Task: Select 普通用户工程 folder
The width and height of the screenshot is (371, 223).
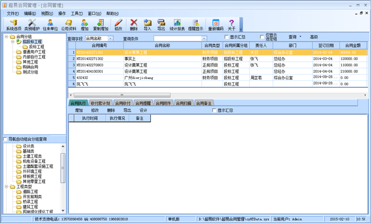Action: (x=34, y=52)
